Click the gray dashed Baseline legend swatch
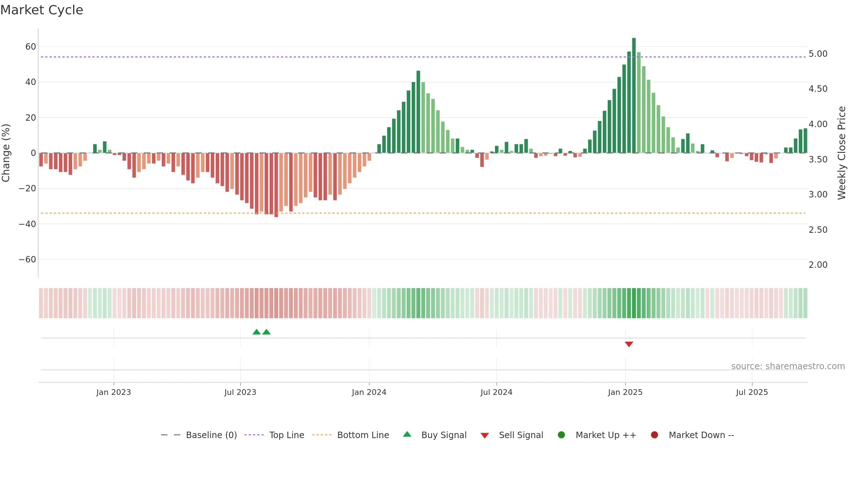 click(x=171, y=435)
